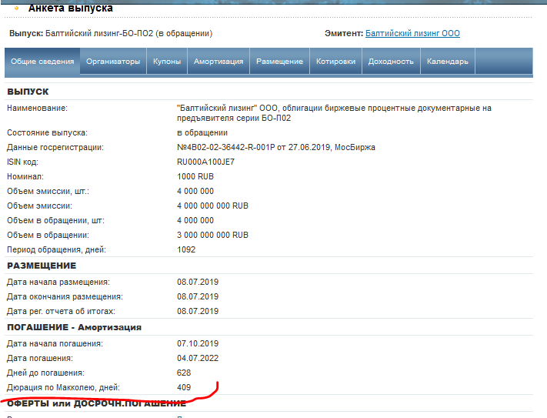The width and height of the screenshot is (547, 418).
Task: Switch to the Котировки tab
Action: click(x=335, y=62)
